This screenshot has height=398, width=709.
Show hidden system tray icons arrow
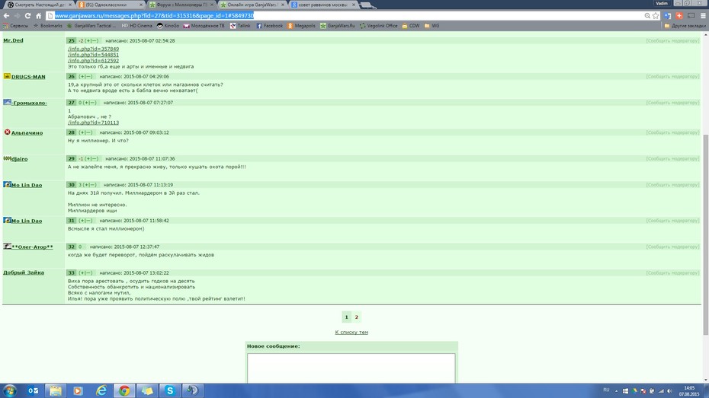pyautogui.click(x=616, y=391)
